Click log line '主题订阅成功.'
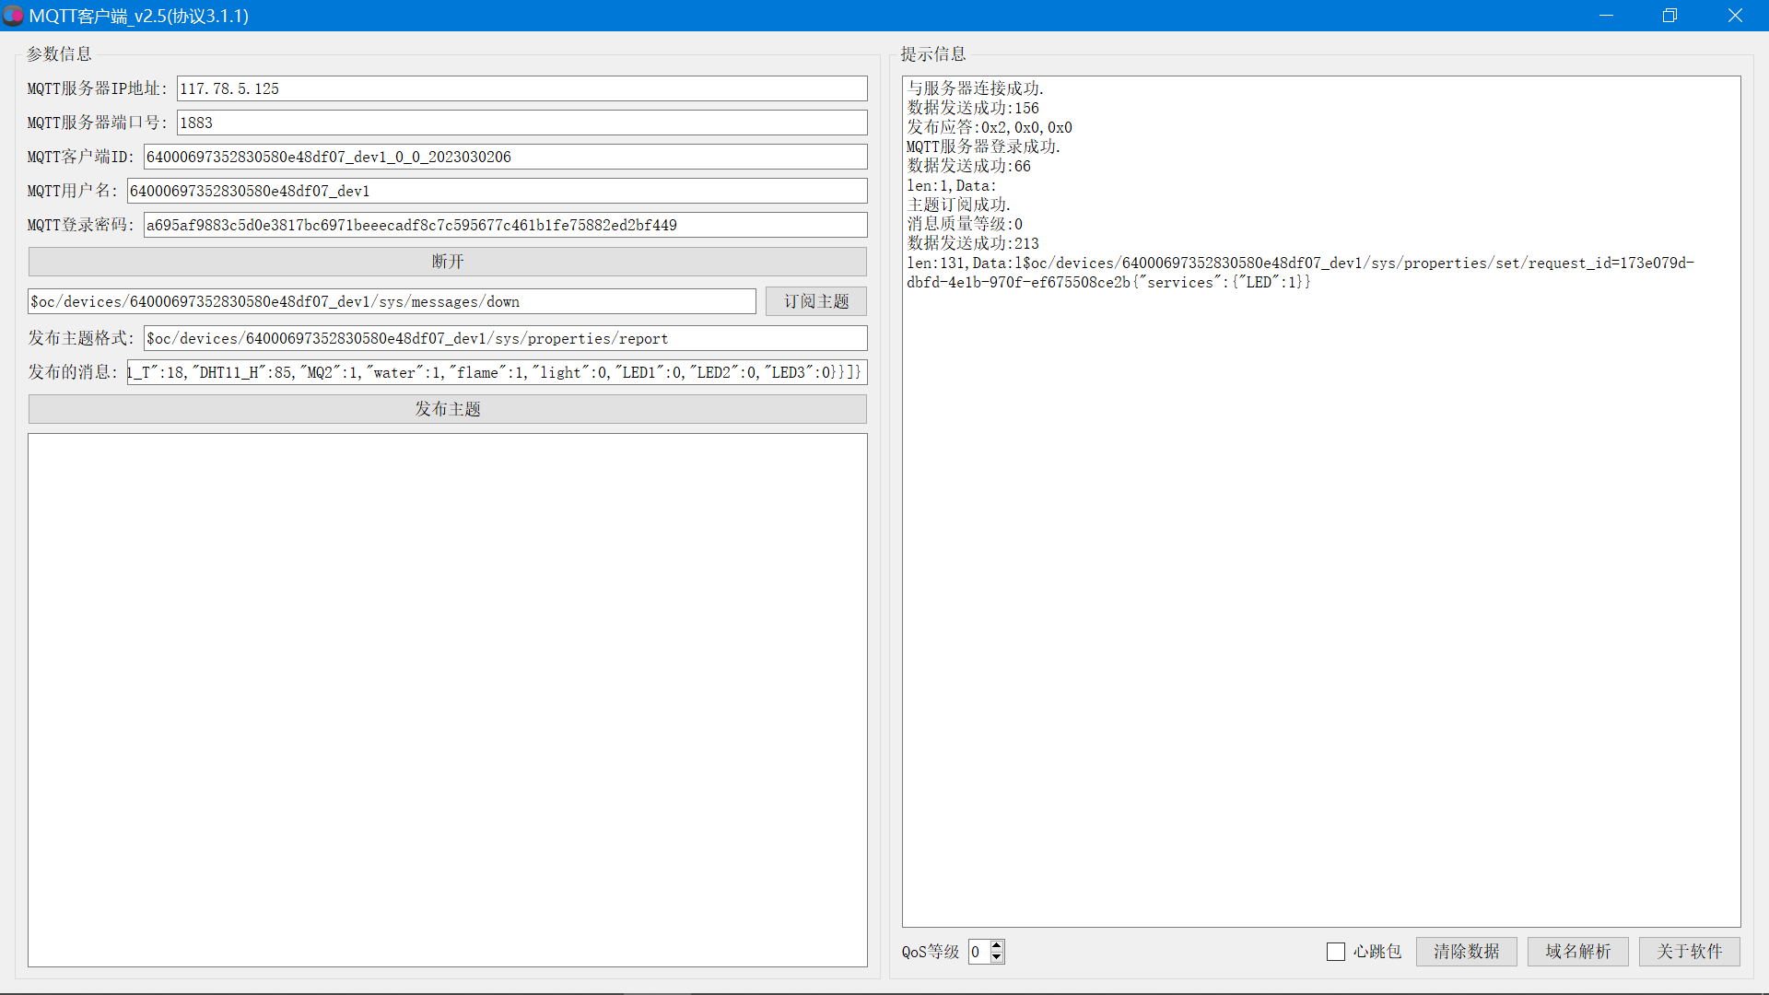The image size is (1769, 995). point(958,205)
